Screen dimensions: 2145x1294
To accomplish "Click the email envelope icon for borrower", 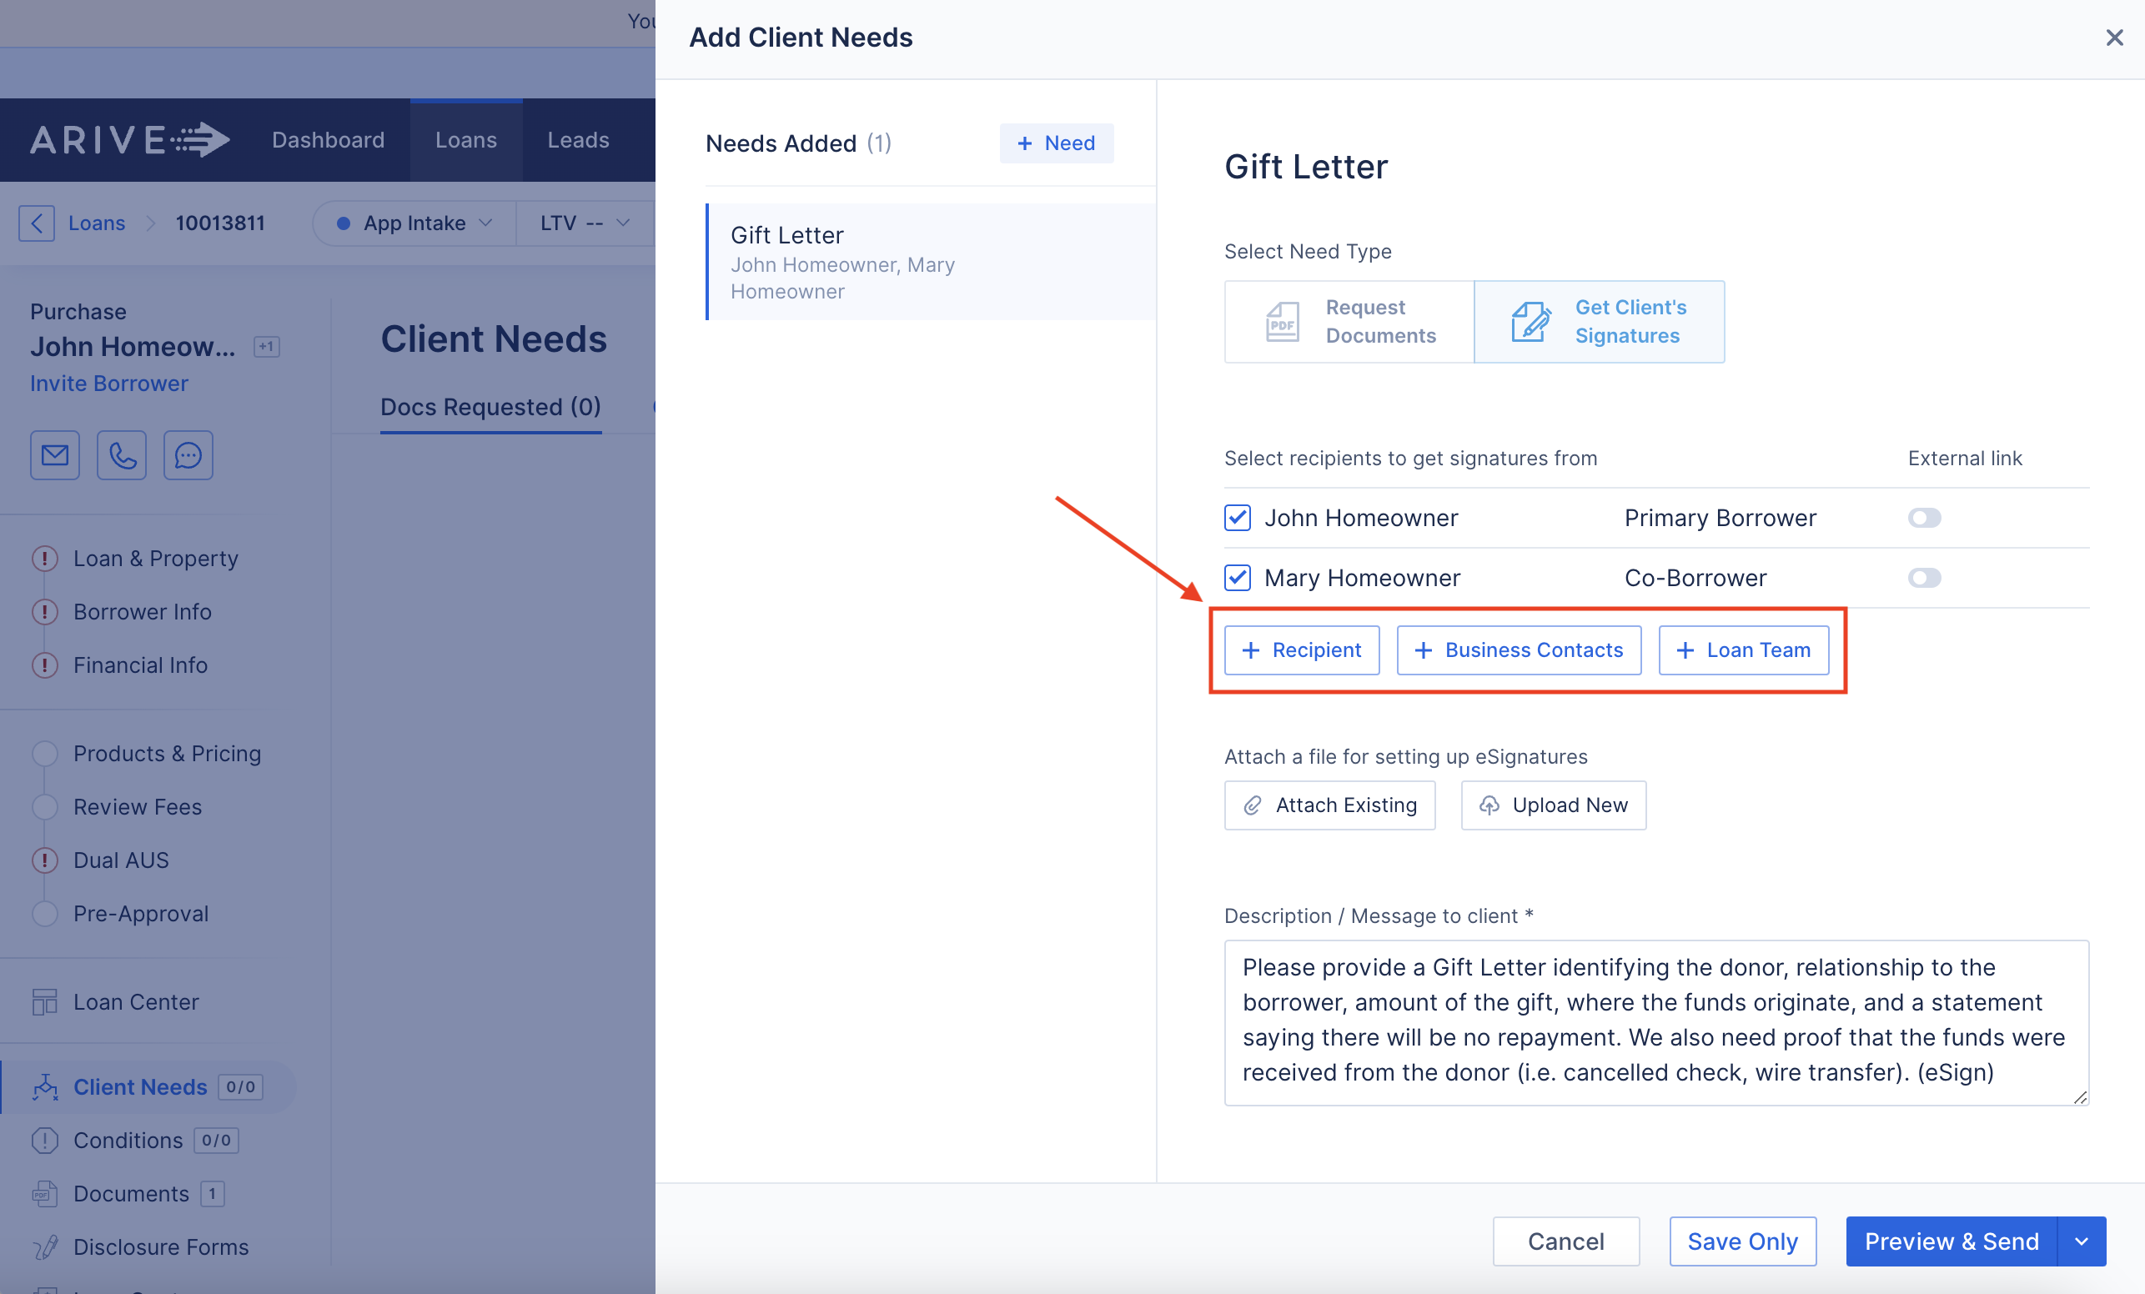I will pos(55,454).
